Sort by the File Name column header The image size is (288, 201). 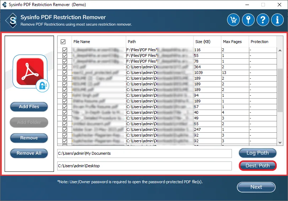(99, 42)
